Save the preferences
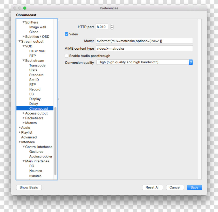Viewport: 218px width, 212px height. click(194, 187)
